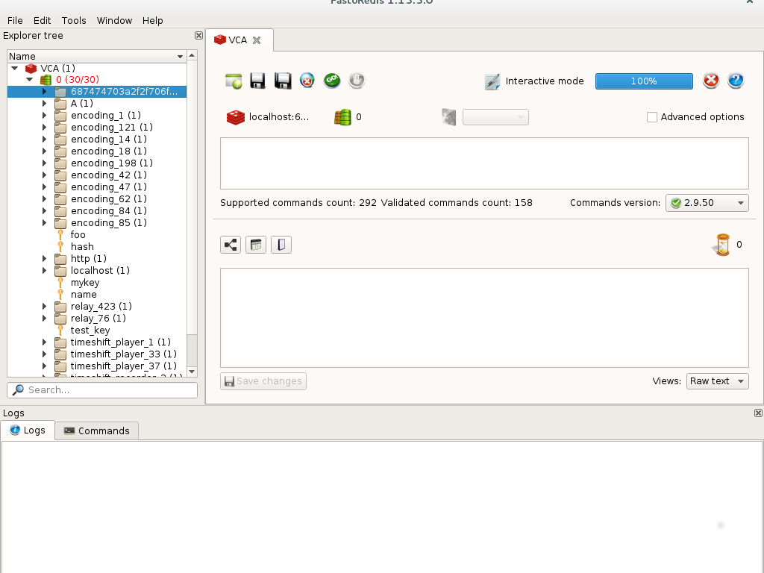Open the empty module dropdown by puzzle icon
The width and height of the screenshot is (764, 573).
point(495,117)
